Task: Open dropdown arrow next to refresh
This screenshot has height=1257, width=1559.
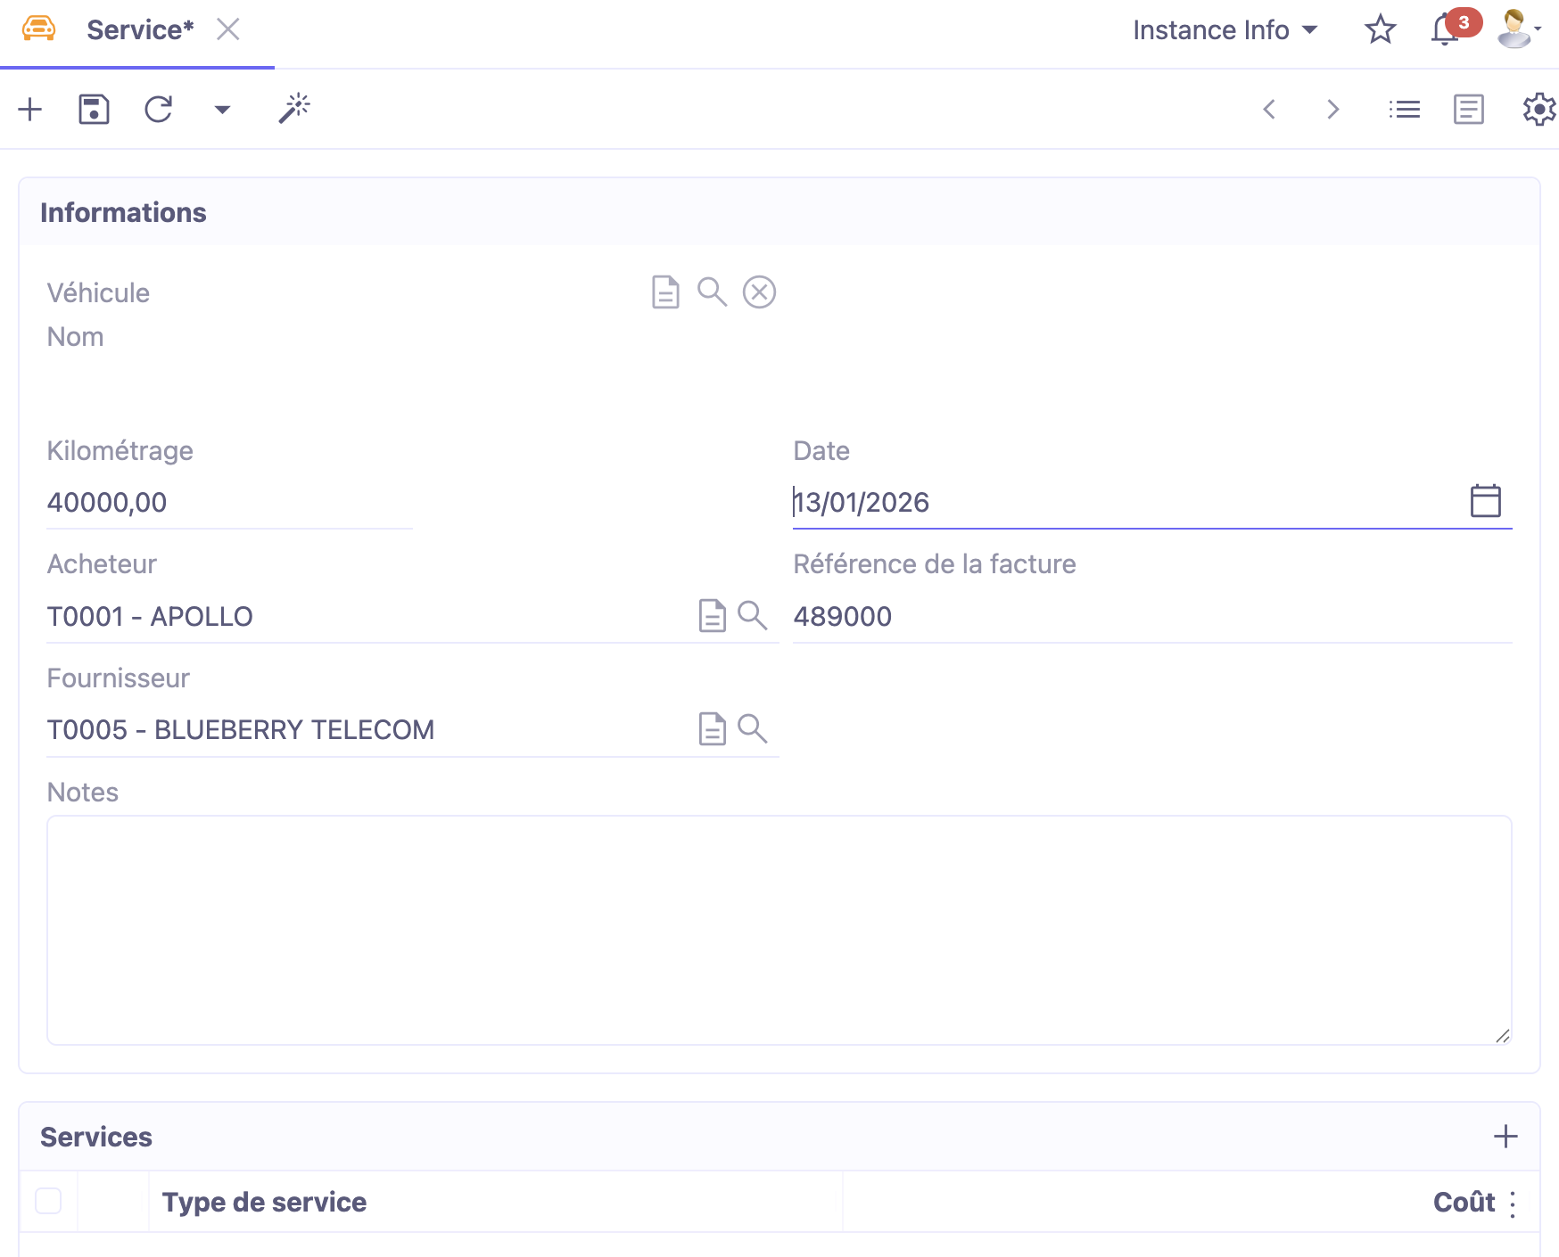Action: 222,110
